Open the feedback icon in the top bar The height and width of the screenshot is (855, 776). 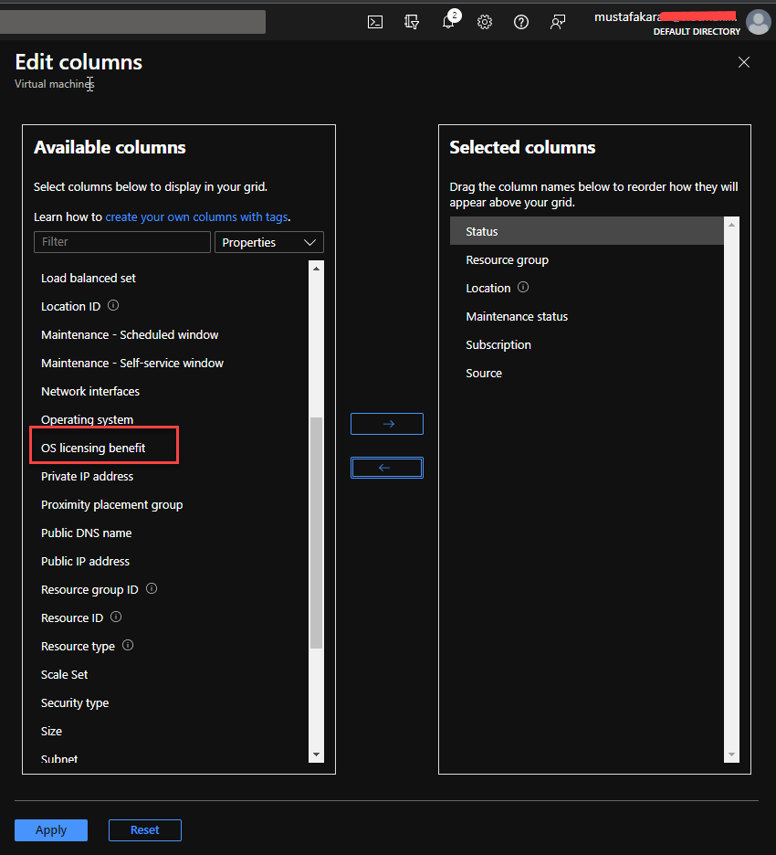[x=558, y=22]
